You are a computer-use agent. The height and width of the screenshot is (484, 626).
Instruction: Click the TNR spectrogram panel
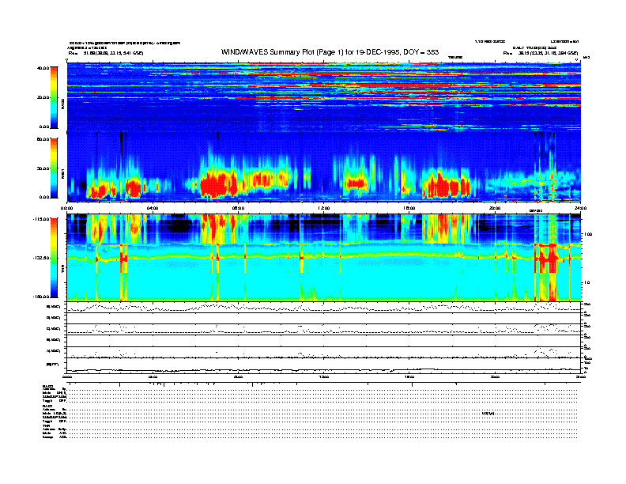click(324, 257)
